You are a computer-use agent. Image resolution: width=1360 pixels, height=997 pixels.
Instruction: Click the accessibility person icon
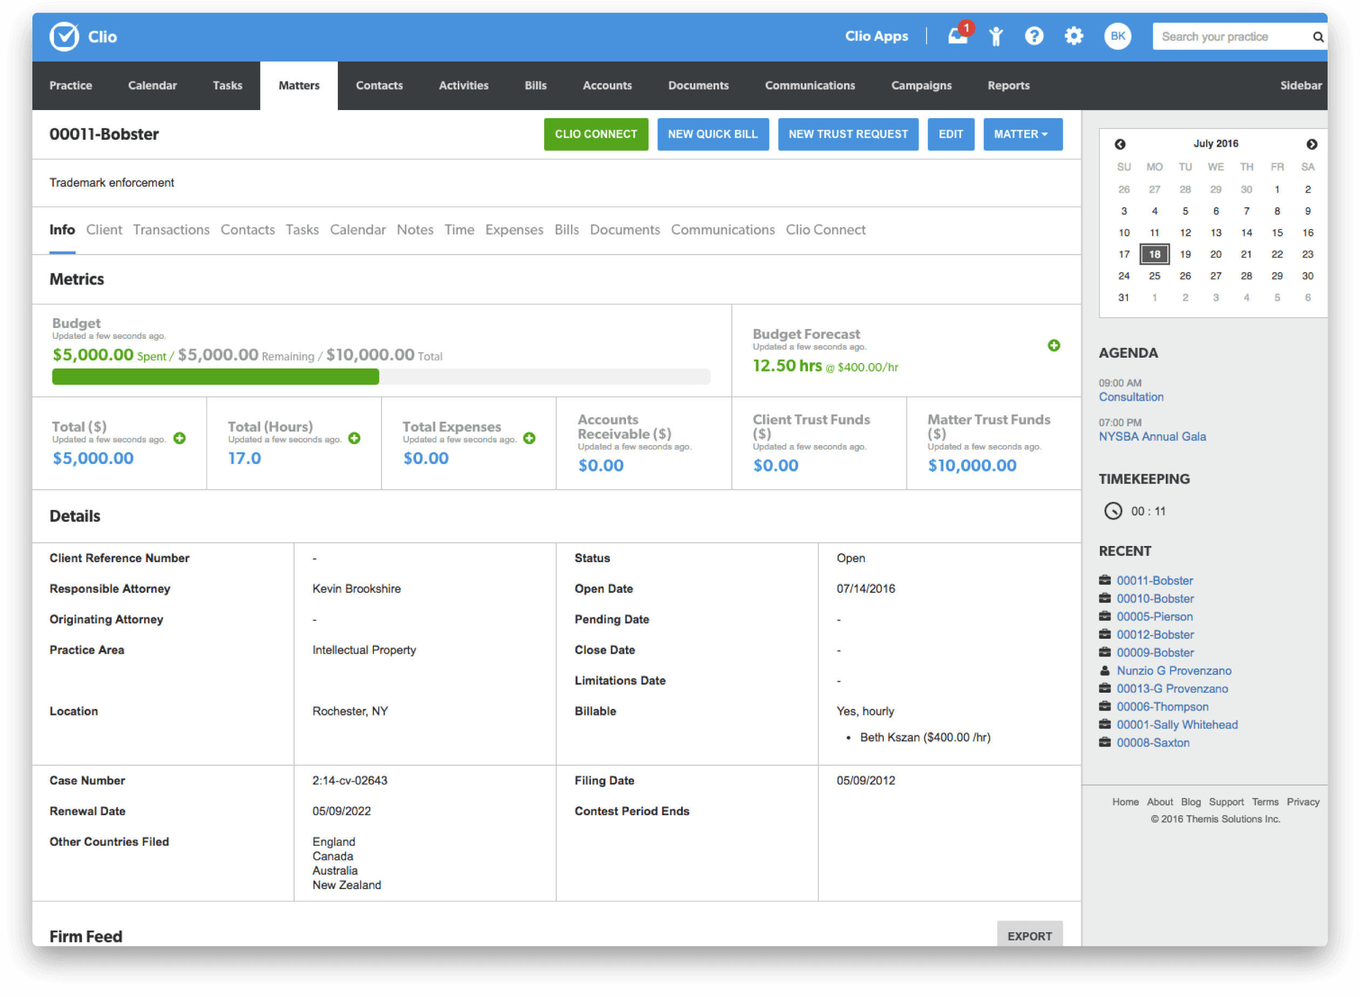click(996, 36)
